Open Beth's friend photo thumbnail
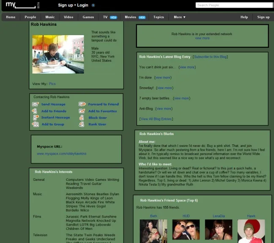The width and height of the screenshot is (274, 243). coord(153,231)
